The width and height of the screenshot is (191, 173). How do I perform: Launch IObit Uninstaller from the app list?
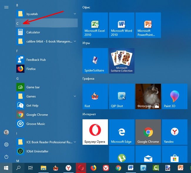click(x=47, y=151)
